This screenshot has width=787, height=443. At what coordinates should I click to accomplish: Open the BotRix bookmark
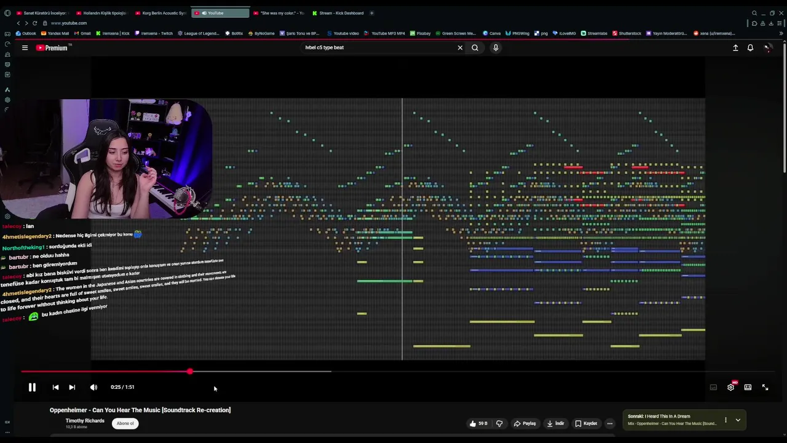[x=234, y=33]
